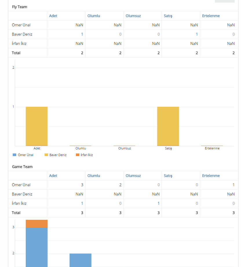Screen dimensions: 241x267
Task: Click Ömer Ünal Adet value 3 in Game Team
Action: pyautogui.click(x=82, y=185)
